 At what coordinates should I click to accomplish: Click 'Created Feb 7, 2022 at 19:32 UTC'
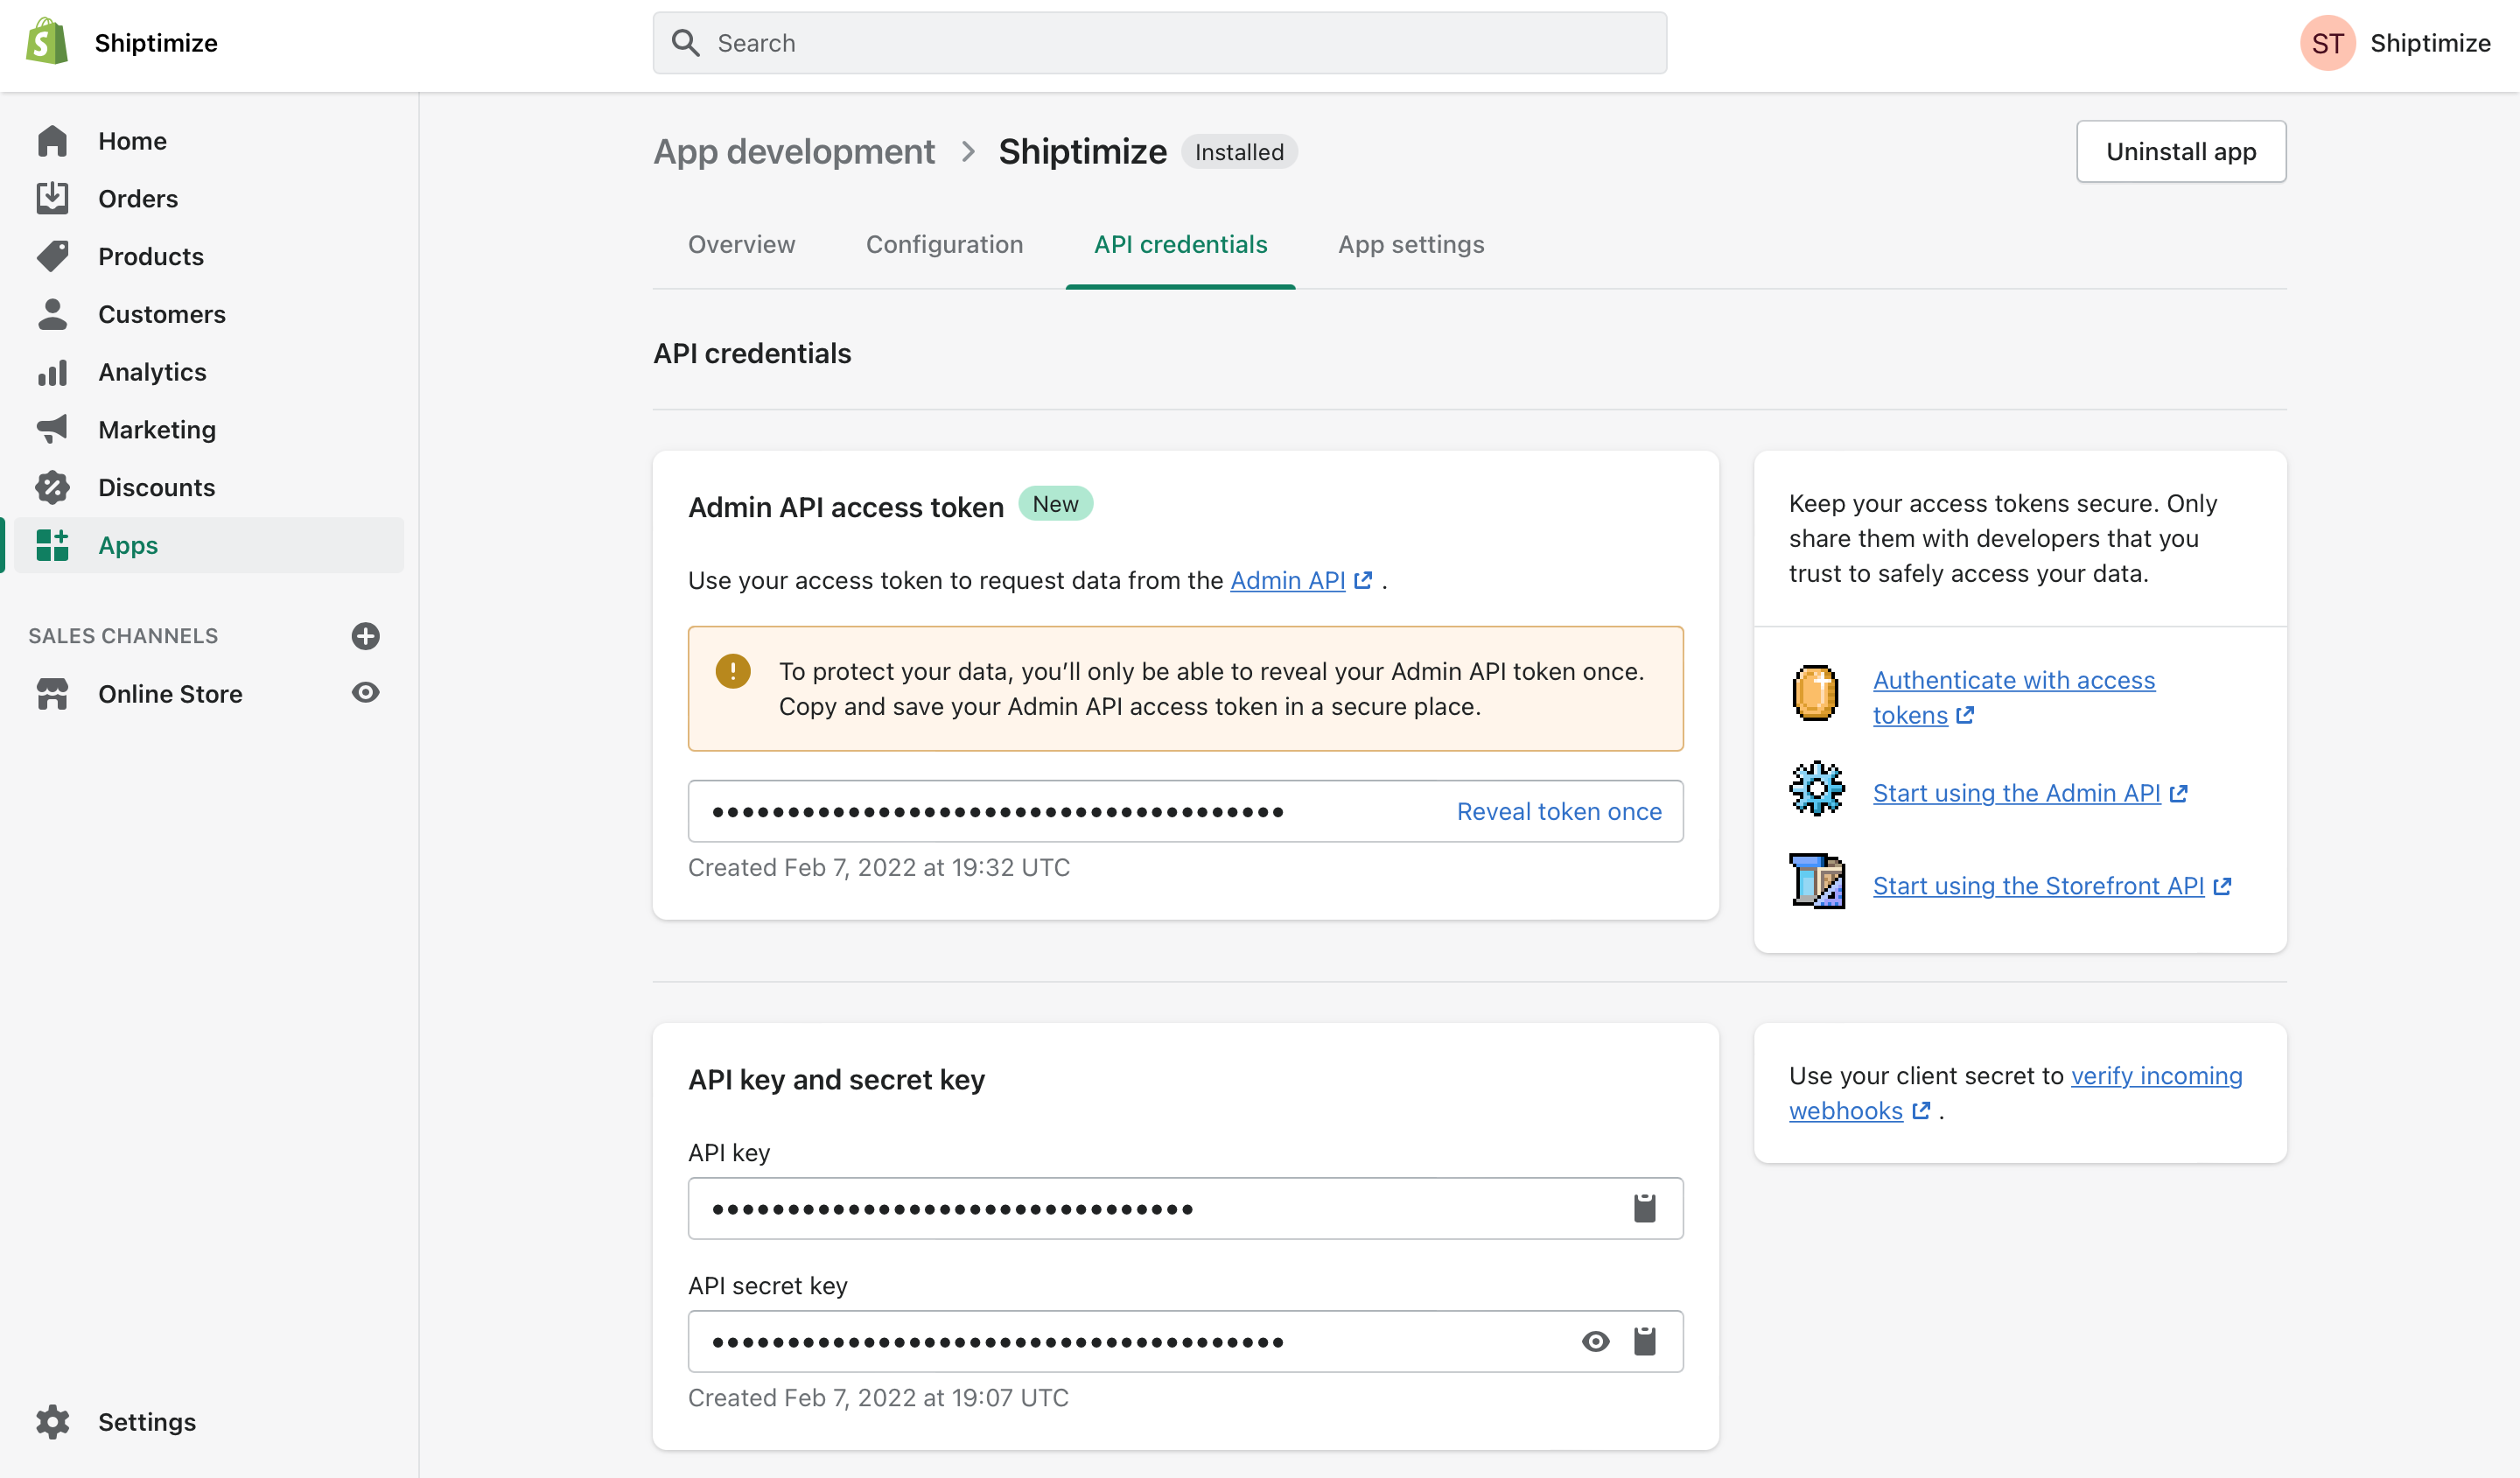click(878, 867)
